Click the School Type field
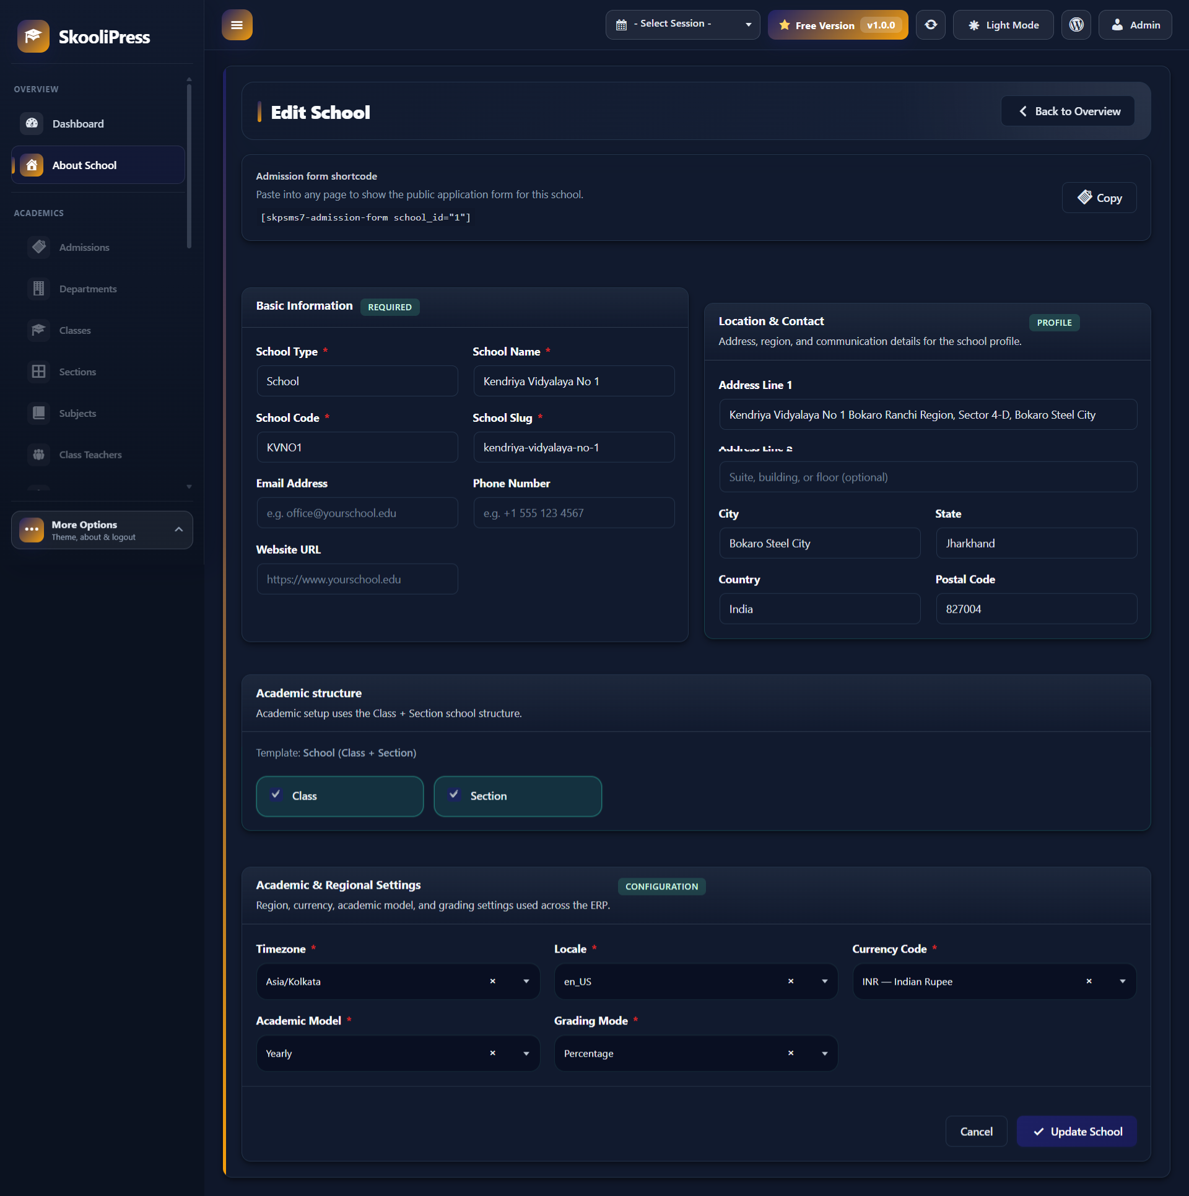Screen dimensions: 1189x1196 click(x=357, y=381)
